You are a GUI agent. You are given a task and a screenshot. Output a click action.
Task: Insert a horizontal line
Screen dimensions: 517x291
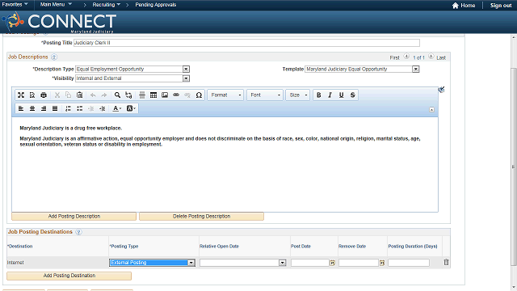click(x=142, y=95)
